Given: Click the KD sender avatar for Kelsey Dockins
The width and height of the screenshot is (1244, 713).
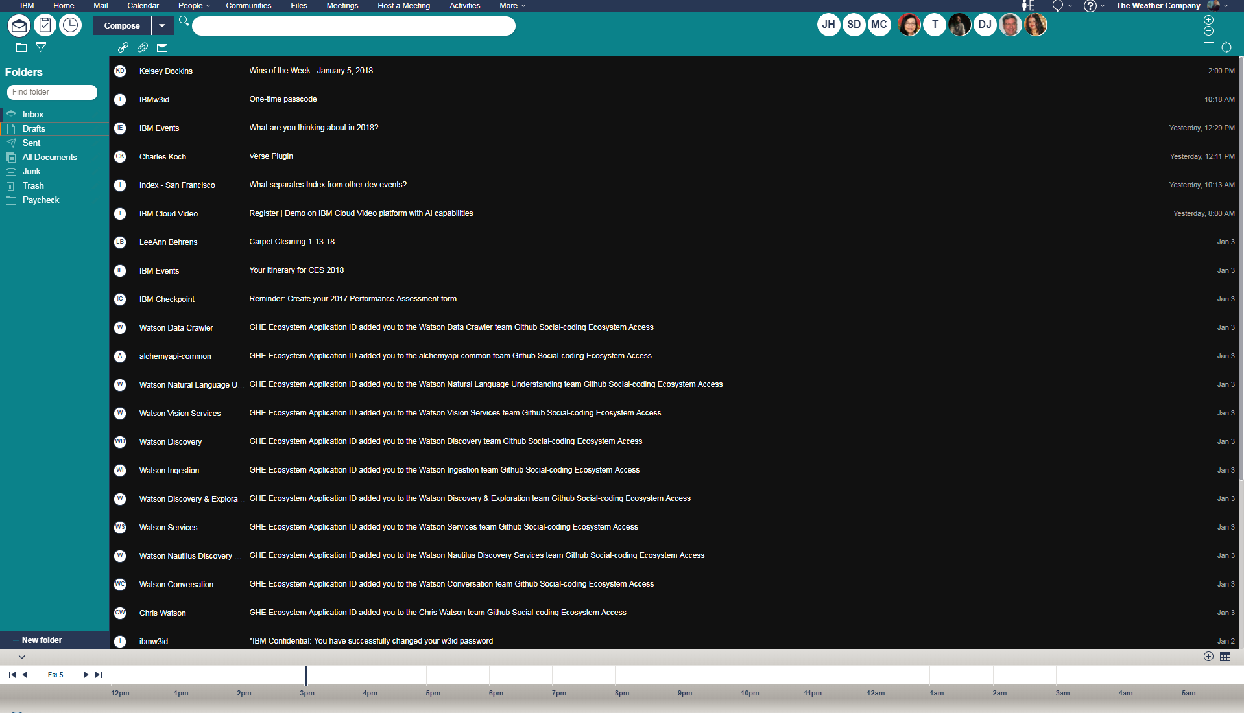Looking at the screenshot, I should tap(120, 71).
